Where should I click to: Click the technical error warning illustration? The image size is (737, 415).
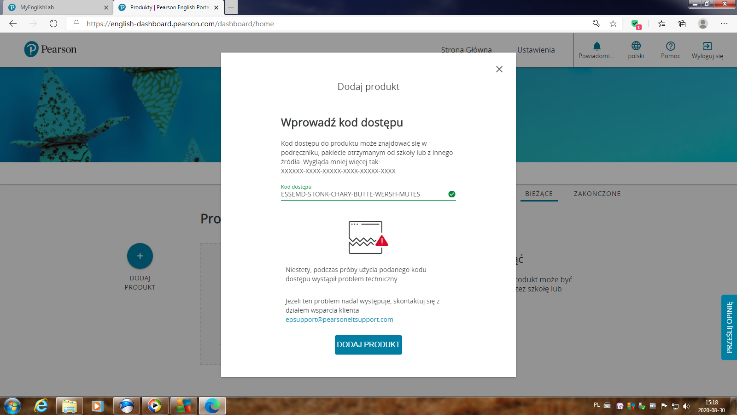[368, 237]
